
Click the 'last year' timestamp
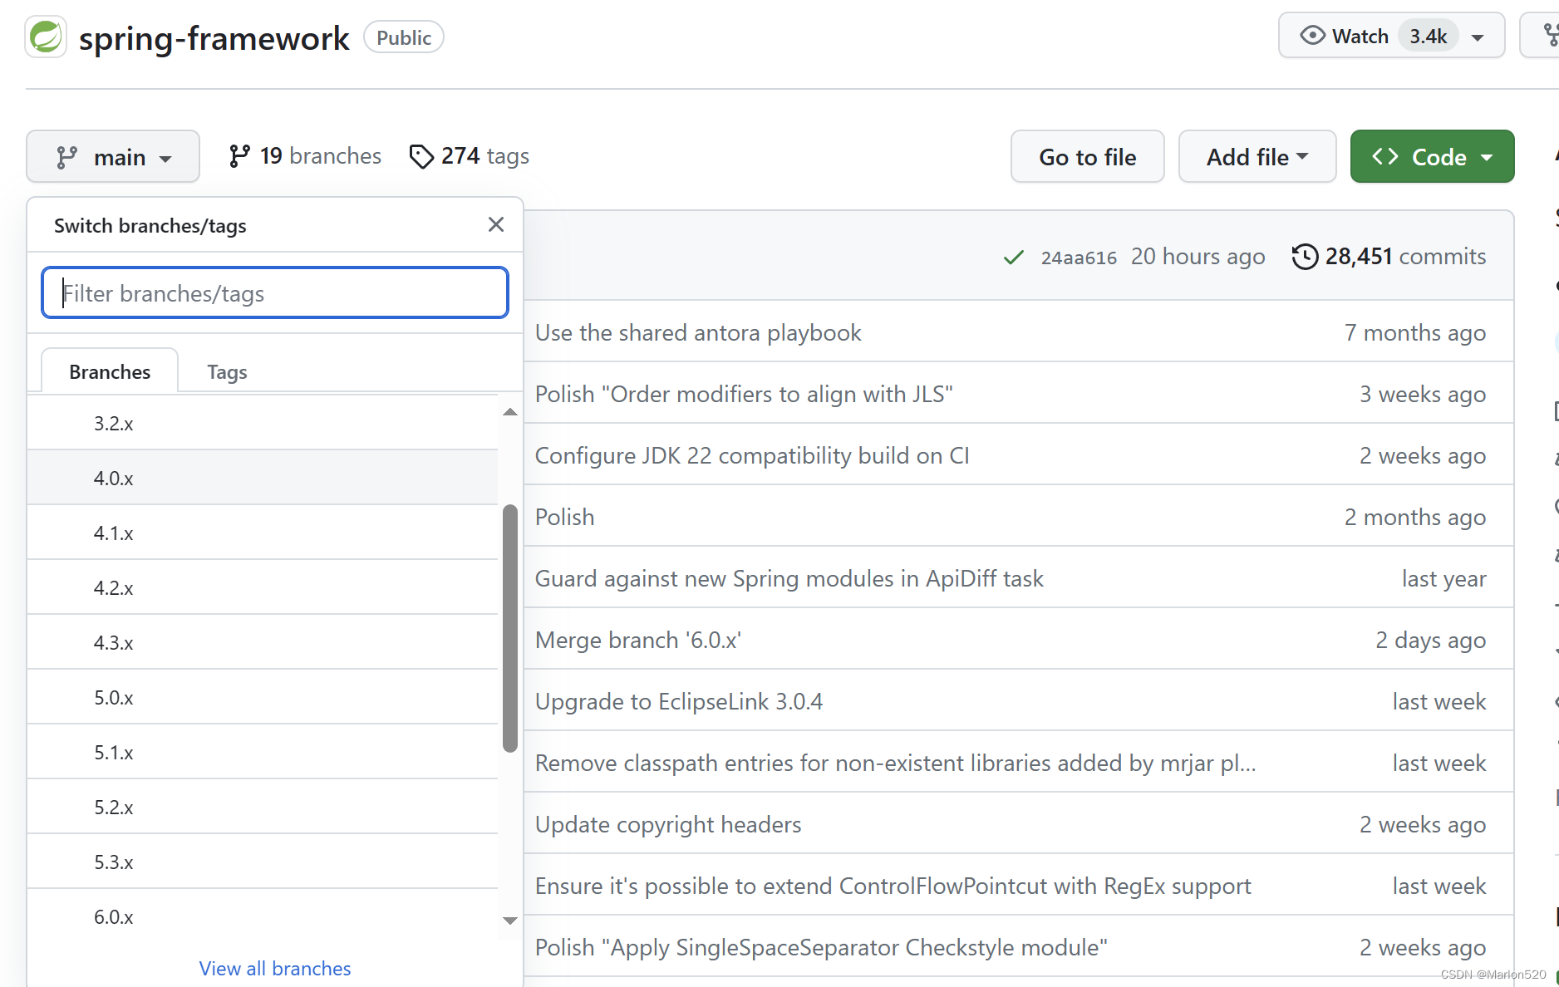(1443, 578)
